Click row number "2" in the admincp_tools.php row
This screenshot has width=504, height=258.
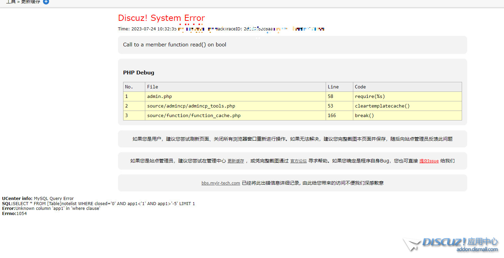[x=134, y=106]
